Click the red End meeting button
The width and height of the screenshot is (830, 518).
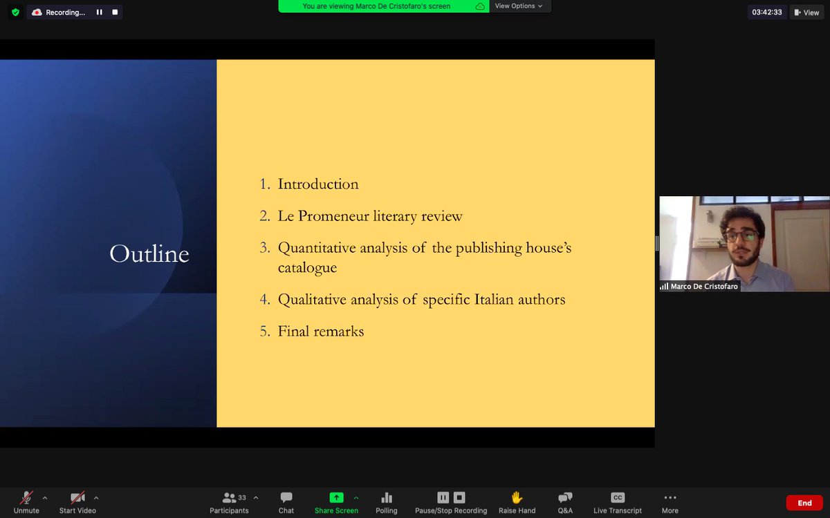pos(804,503)
